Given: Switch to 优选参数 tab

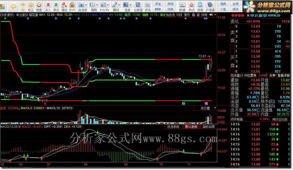Looking at the screenshot, I should [x=173, y=127].
